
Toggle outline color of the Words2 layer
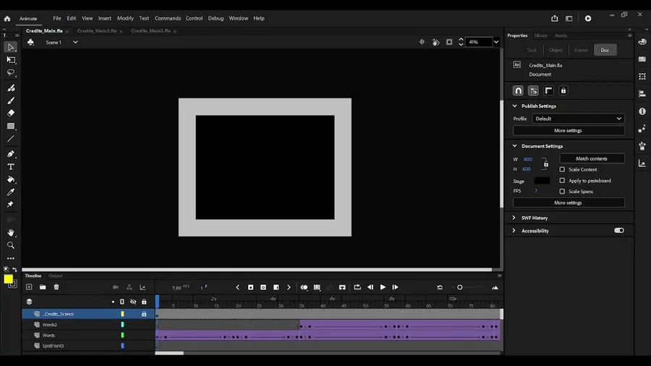click(122, 325)
